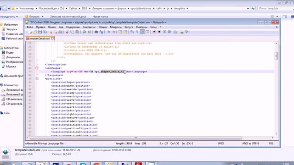Screen dimensions: 294x165
Task: Select Видео library in sidebar
Action: click(x=10, y=53)
